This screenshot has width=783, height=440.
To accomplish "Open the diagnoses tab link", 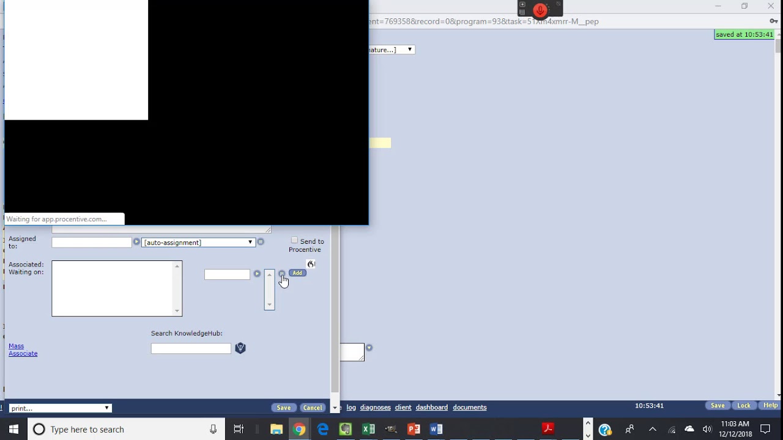I will tap(375, 408).
